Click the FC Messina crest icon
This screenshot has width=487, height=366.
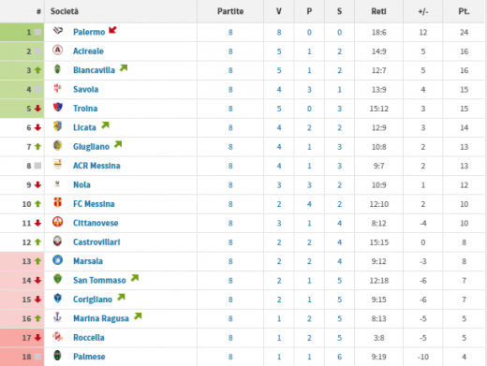(x=58, y=202)
